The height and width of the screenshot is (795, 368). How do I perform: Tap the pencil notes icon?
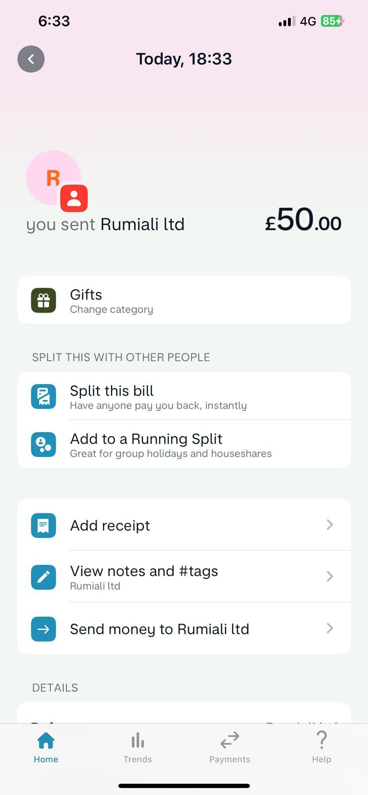pos(43,577)
